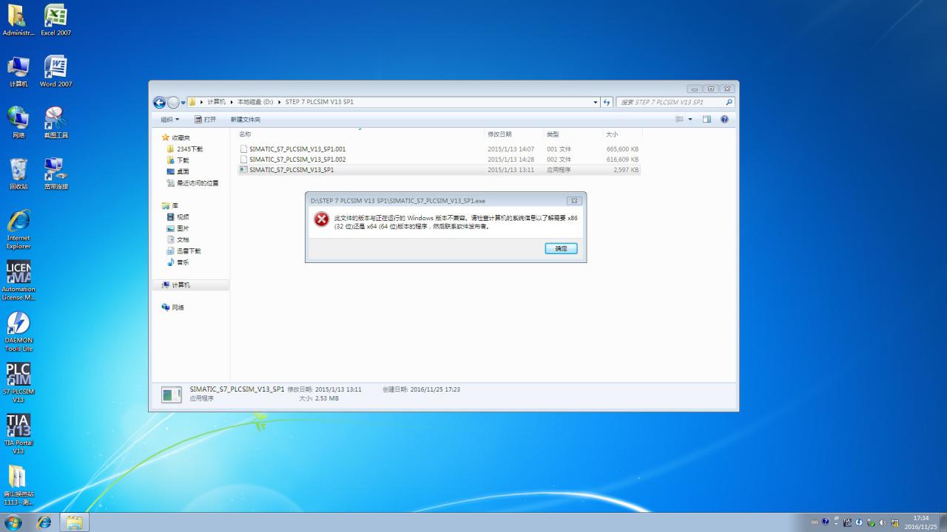Image resolution: width=947 pixels, height=532 pixels.
Task: Select the 宽带连接 desktop icon
Action: (x=55, y=174)
